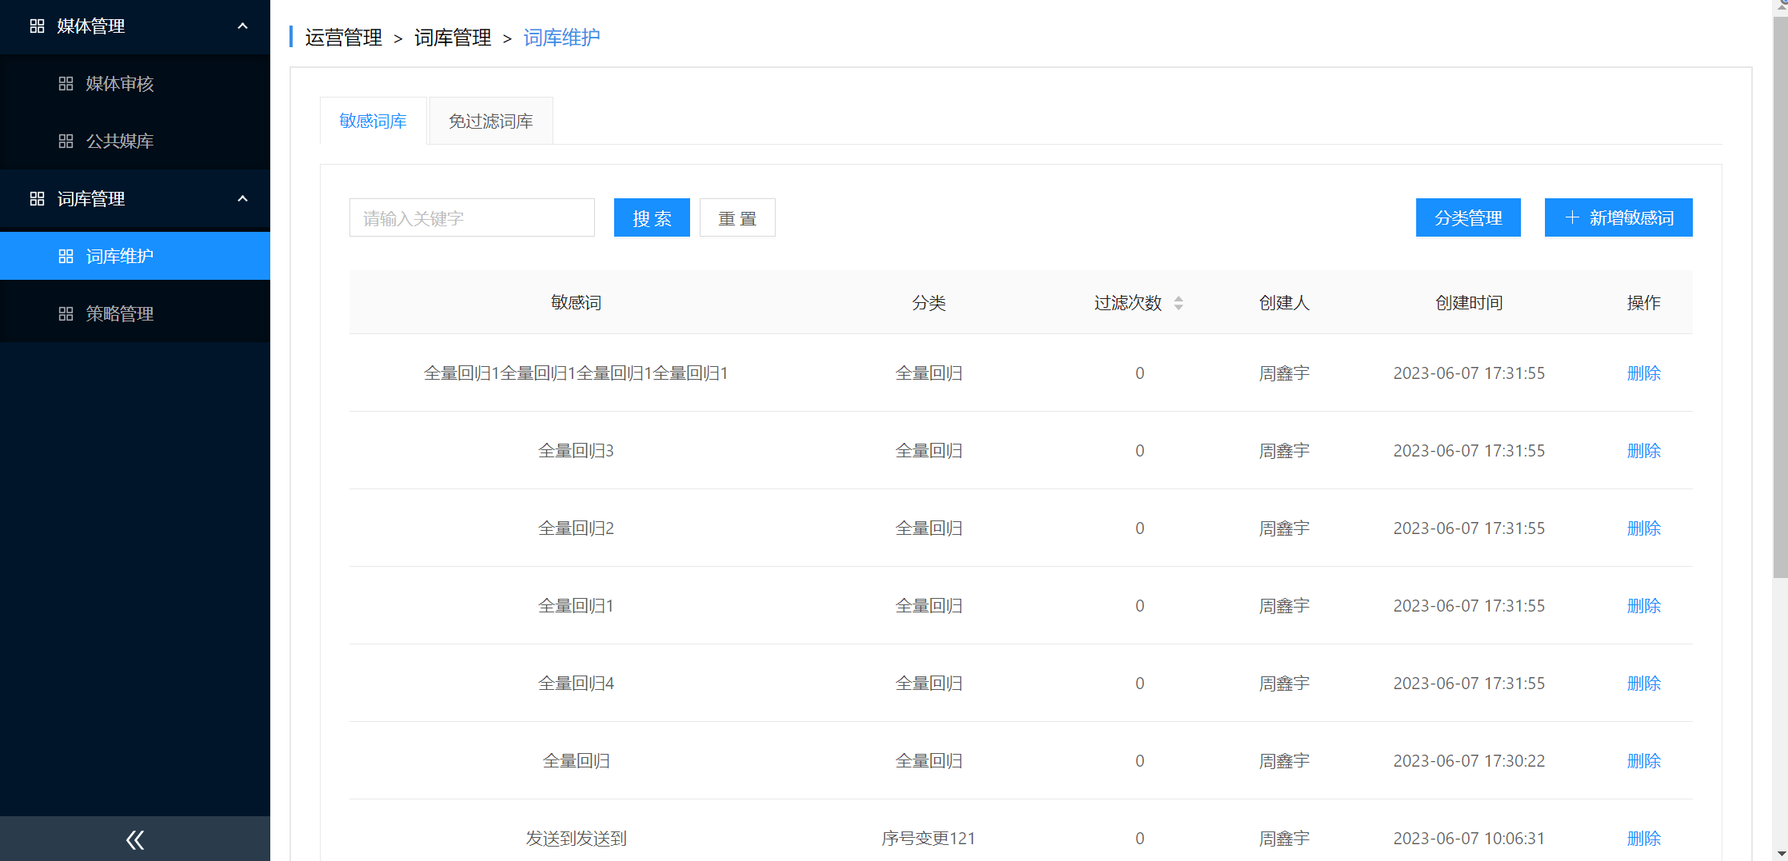
Task: Sort by 过滤次数 using the sort arrows
Action: (1179, 303)
